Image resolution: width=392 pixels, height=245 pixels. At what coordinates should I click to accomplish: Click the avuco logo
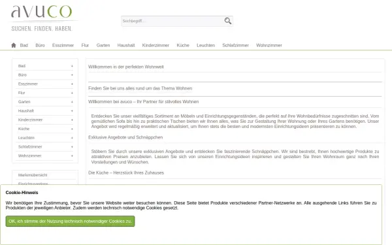pos(42,12)
